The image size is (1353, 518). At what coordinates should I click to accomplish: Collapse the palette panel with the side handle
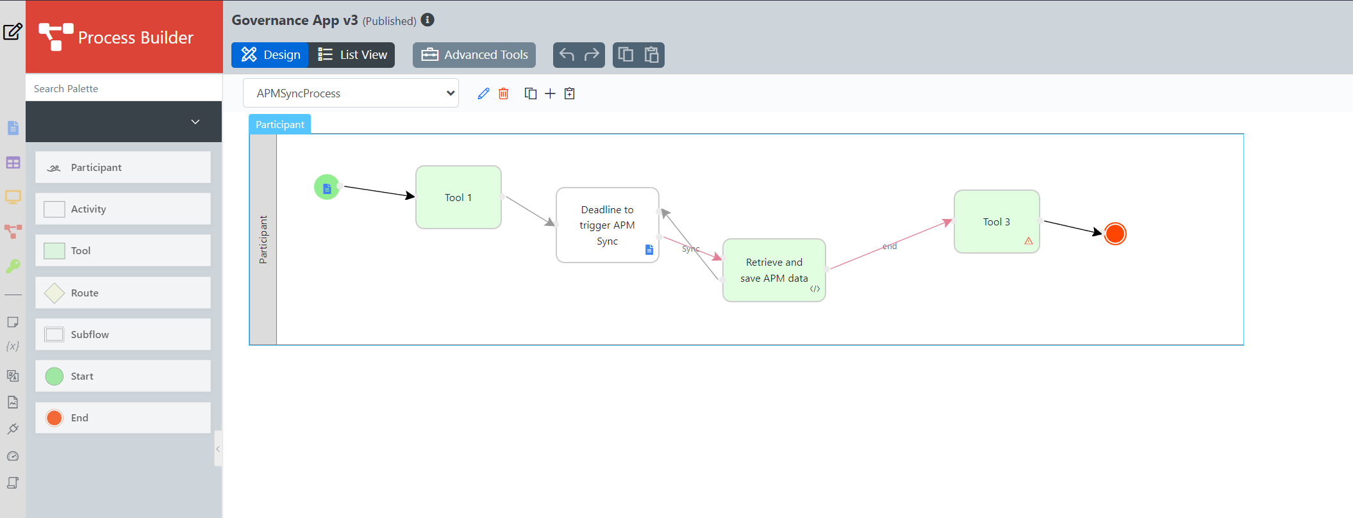pyautogui.click(x=218, y=449)
